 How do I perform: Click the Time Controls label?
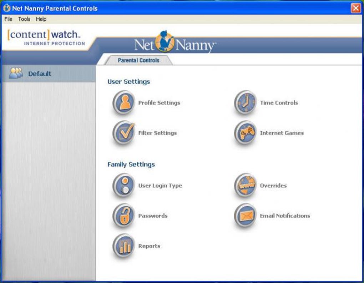point(279,103)
